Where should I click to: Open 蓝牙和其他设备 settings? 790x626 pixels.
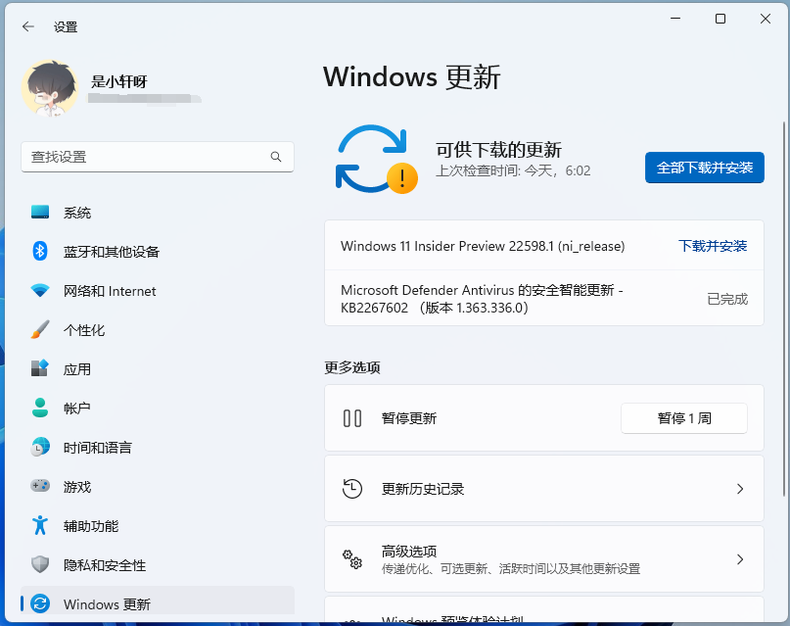point(158,251)
